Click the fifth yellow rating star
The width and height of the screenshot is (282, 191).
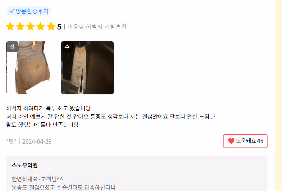click(x=51, y=26)
